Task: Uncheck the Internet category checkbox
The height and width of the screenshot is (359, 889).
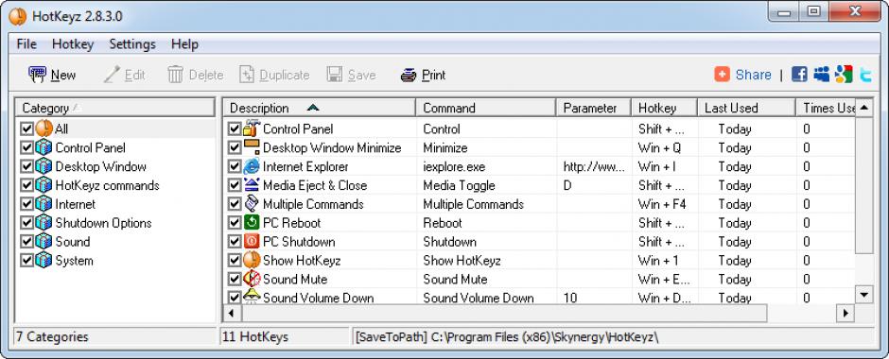Action: (x=26, y=204)
